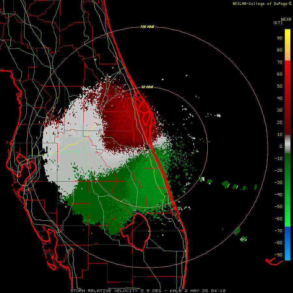
Task: Click the -50 value on the velocity scale
Action: [278, 206]
